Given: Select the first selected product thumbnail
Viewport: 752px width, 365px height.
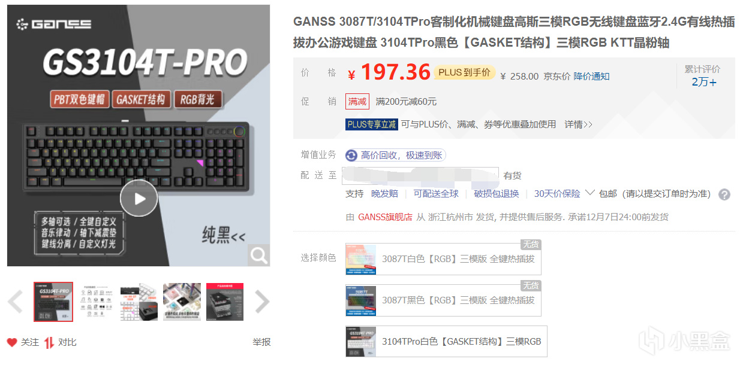Looking at the screenshot, I should [x=53, y=302].
